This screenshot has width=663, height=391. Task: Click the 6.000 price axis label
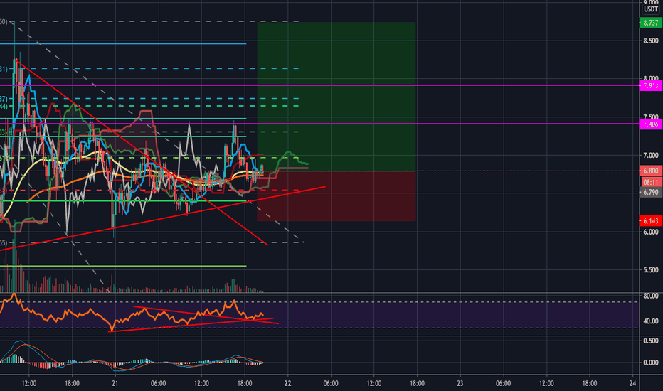(651, 232)
